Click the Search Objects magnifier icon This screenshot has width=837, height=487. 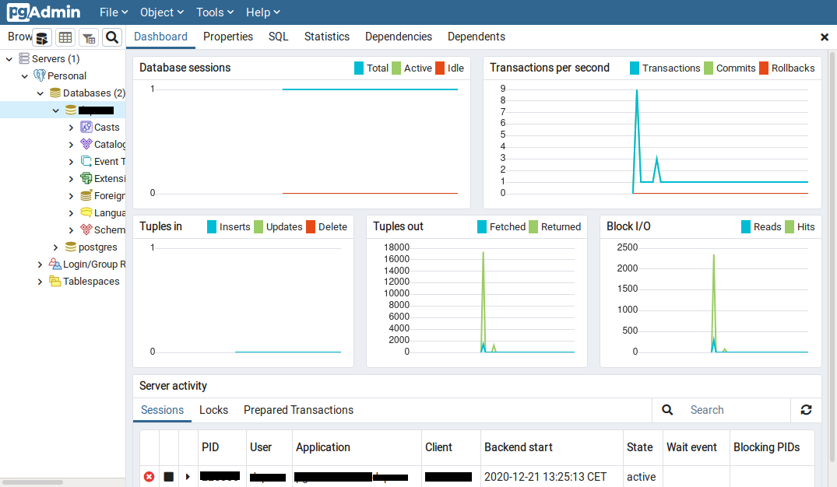pos(112,37)
